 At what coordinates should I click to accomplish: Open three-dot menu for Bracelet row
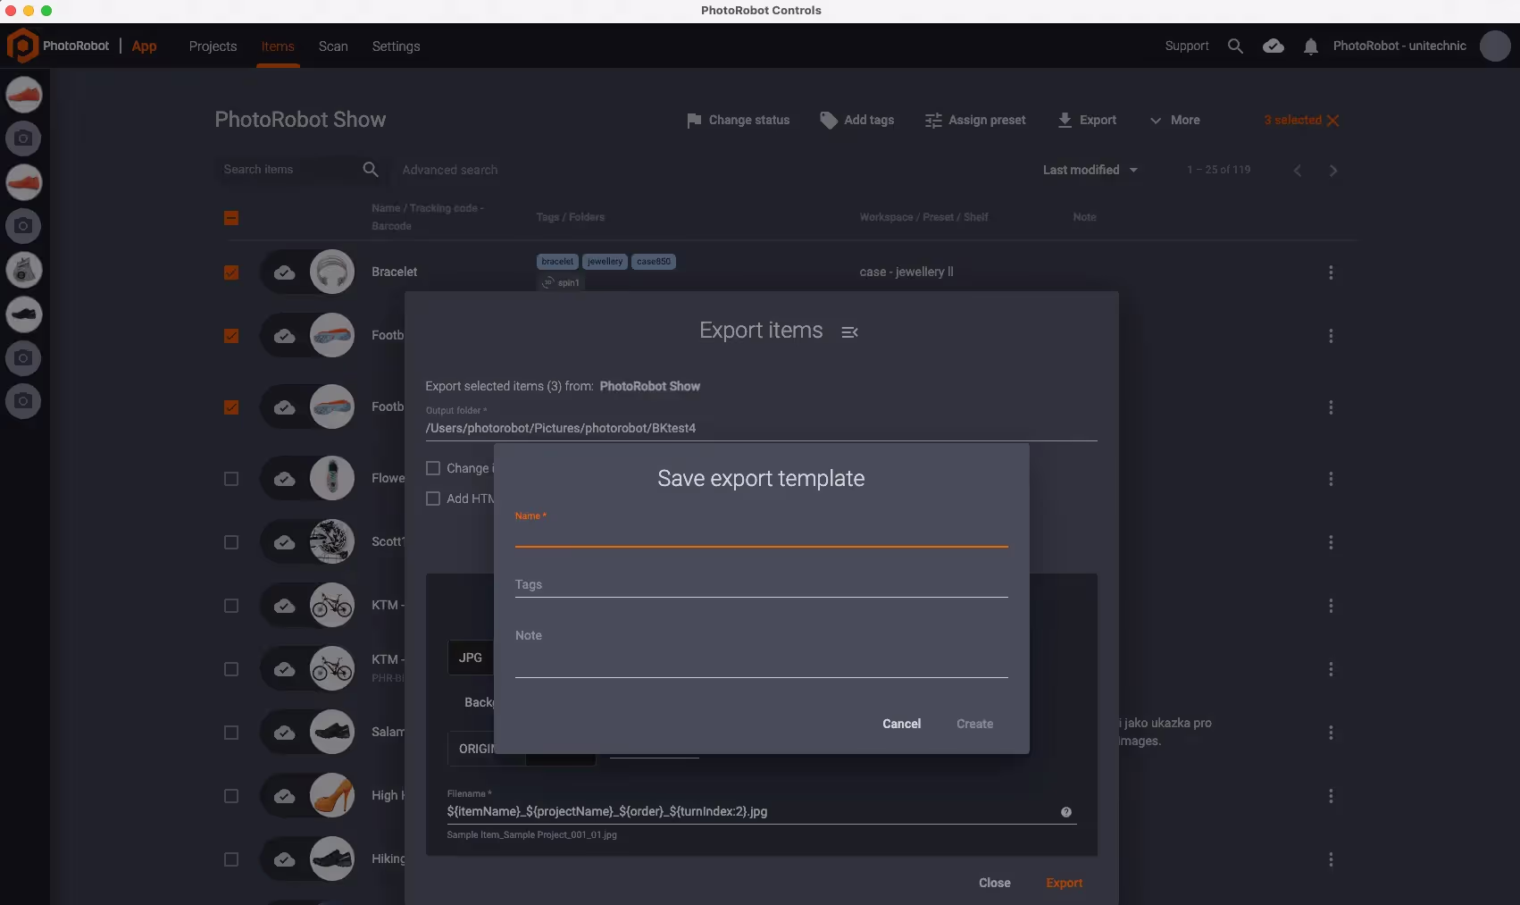point(1331,272)
